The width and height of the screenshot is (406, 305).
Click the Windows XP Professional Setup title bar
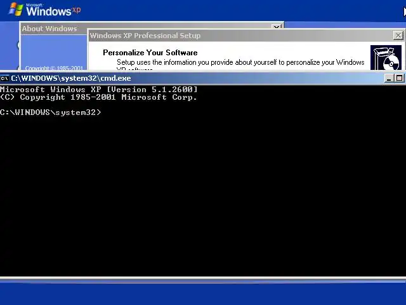pos(246,36)
